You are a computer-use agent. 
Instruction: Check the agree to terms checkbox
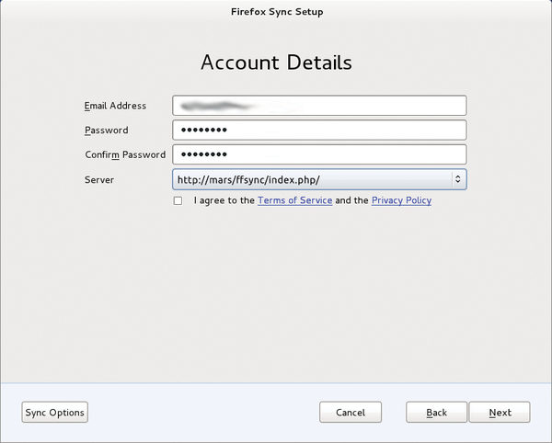pyautogui.click(x=178, y=200)
